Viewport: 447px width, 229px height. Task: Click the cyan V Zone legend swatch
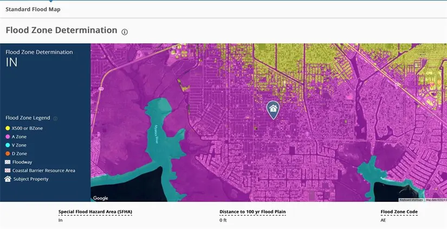(x=8, y=145)
